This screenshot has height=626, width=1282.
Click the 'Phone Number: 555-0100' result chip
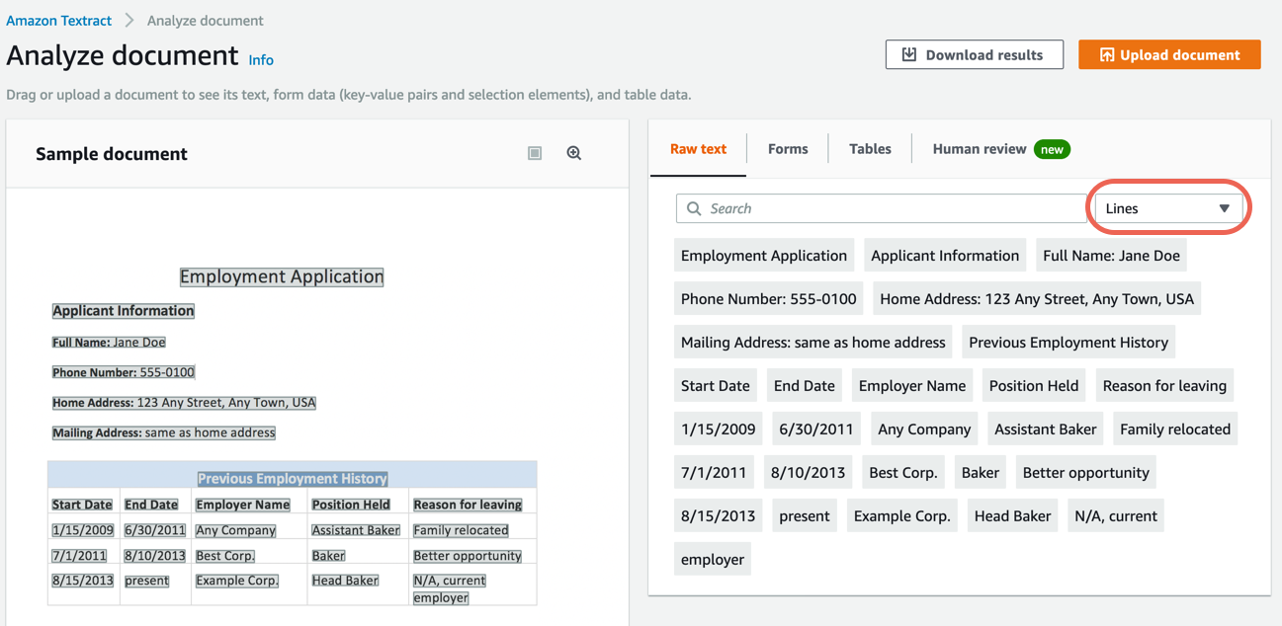click(x=768, y=299)
